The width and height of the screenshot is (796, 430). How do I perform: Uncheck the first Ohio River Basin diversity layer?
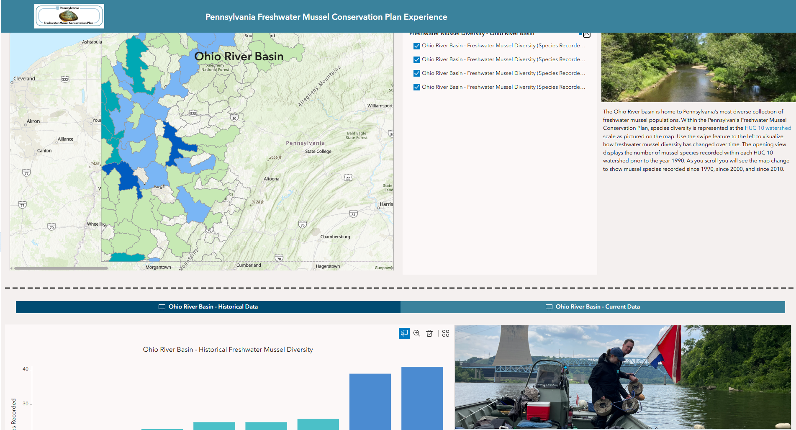[416, 46]
